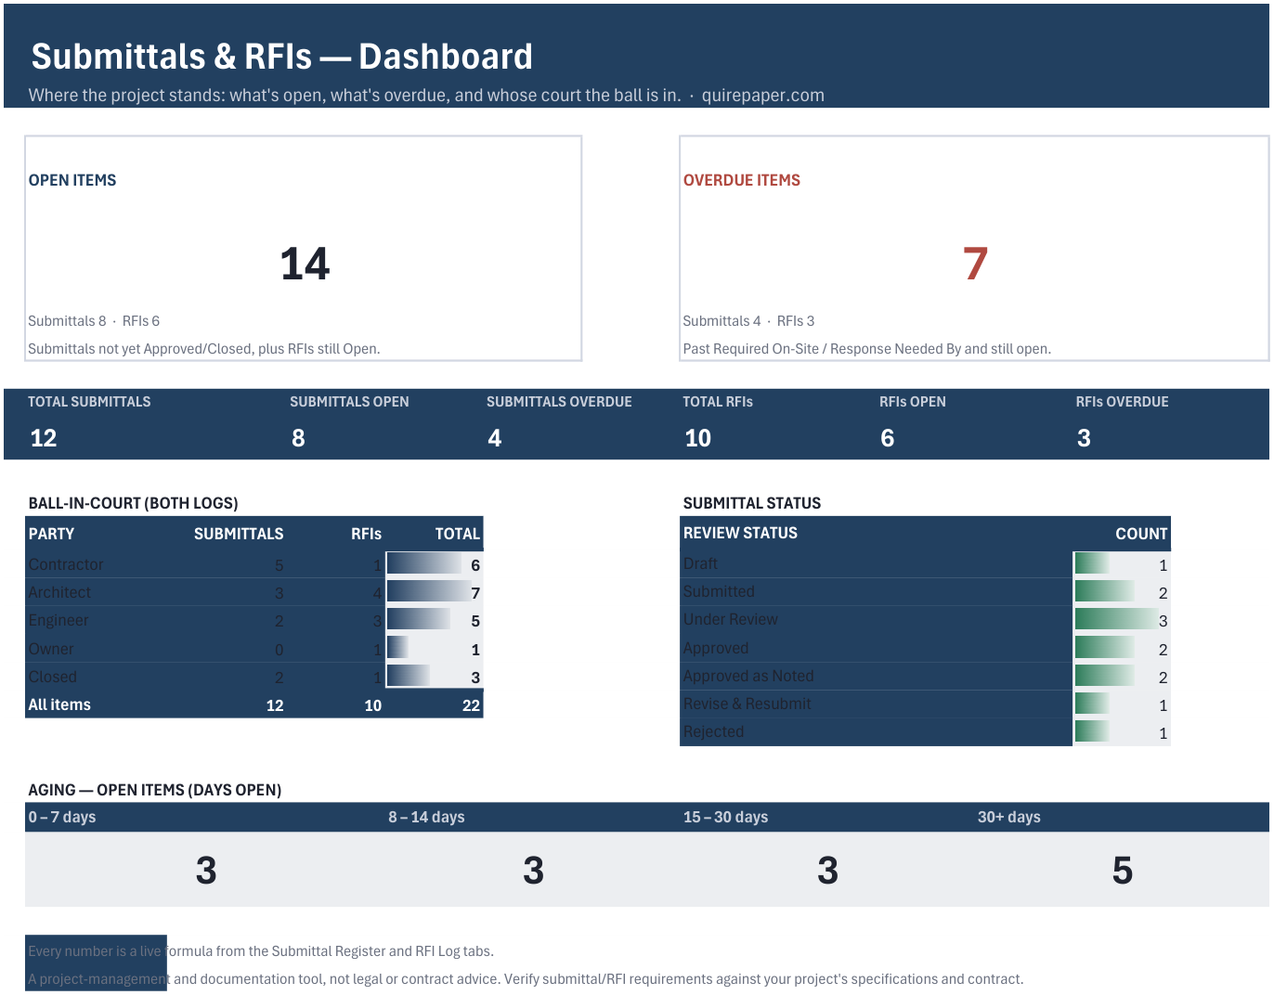The image size is (1274, 995).
Task: Select the 'PARTY' column header
Action: coord(51,534)
